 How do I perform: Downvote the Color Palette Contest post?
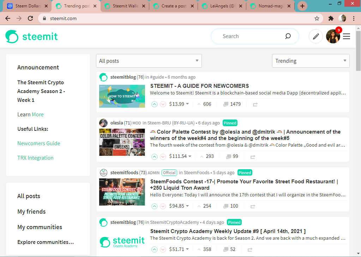point(163,157)
